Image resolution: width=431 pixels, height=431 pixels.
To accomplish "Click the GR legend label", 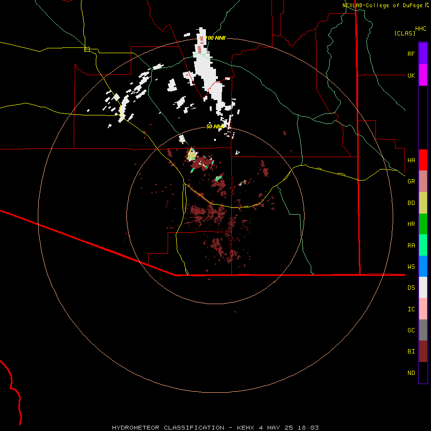I will tap(411, 181).
